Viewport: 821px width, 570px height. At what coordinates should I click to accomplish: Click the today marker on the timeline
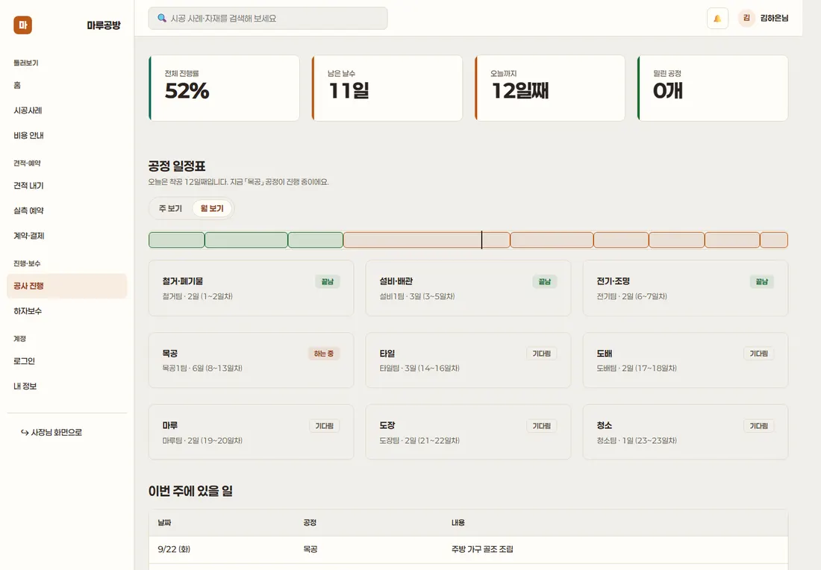pos(481,239)
